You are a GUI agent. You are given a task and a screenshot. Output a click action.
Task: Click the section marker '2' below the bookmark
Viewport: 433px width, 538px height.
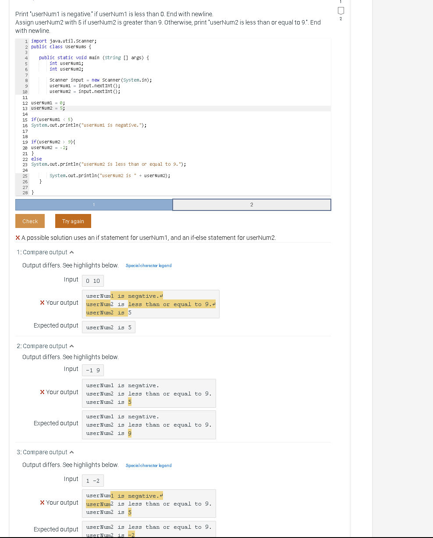pyautogui.click(x=341, y=19)
